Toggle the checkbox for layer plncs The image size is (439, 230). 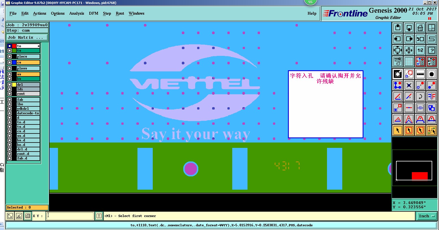[10, 56]
